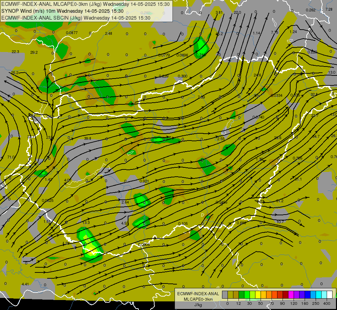Click the map value 1.51
Screen dimensions: 337x310
47,221
